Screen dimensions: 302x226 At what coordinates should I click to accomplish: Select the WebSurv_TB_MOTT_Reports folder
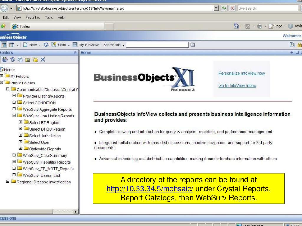tap(48, 169)
